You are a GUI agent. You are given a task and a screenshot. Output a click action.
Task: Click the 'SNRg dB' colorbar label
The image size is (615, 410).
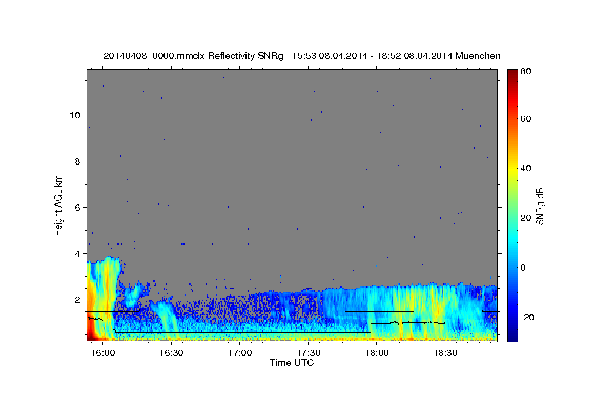(x=540, y=206)
